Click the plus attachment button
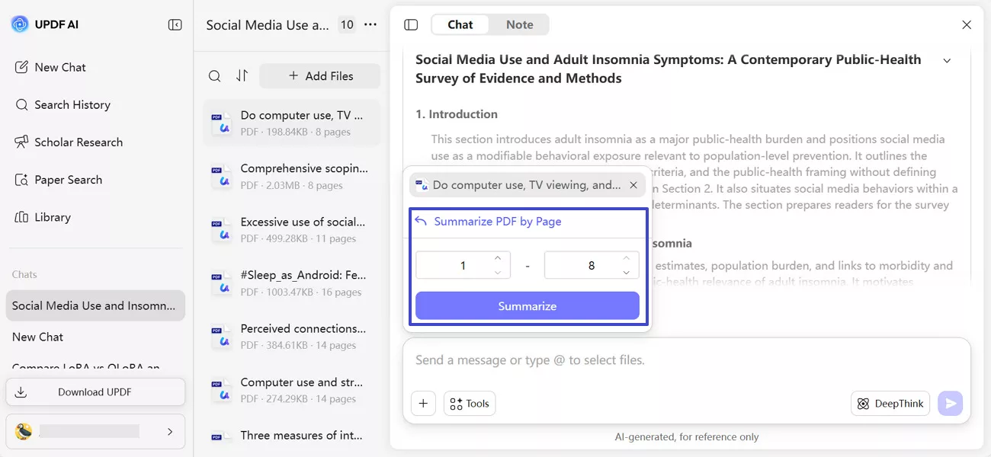The height and width of the screenshot is (457, 991). [x=423, y=404]
